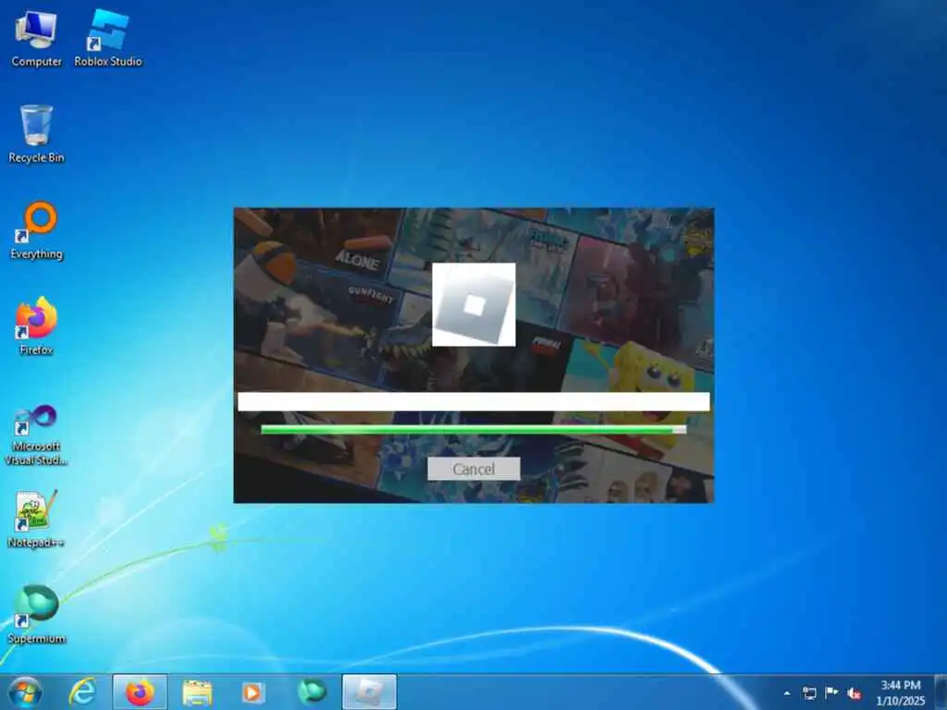Click the Show desktop button
The width and height of the screenshot is (947, 710).
tap(941, 692)
